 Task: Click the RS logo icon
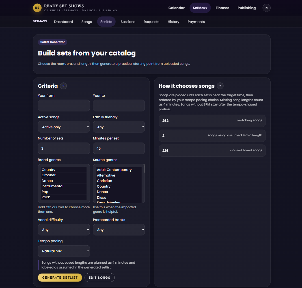point(37,8)
